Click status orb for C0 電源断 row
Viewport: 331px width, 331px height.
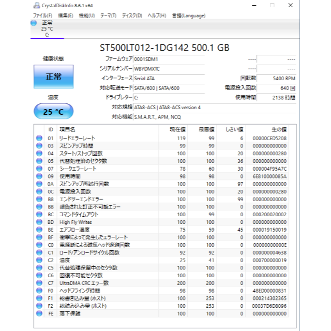click(x=39, y=245)
